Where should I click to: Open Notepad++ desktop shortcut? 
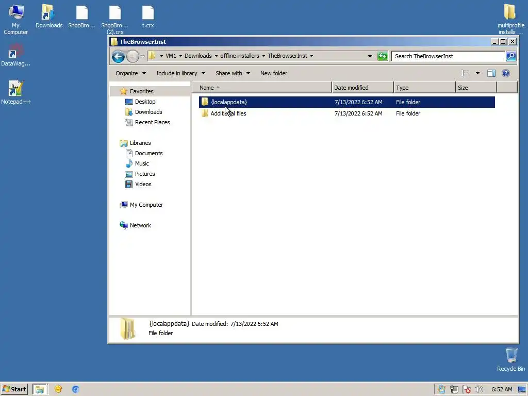(16, 93)
